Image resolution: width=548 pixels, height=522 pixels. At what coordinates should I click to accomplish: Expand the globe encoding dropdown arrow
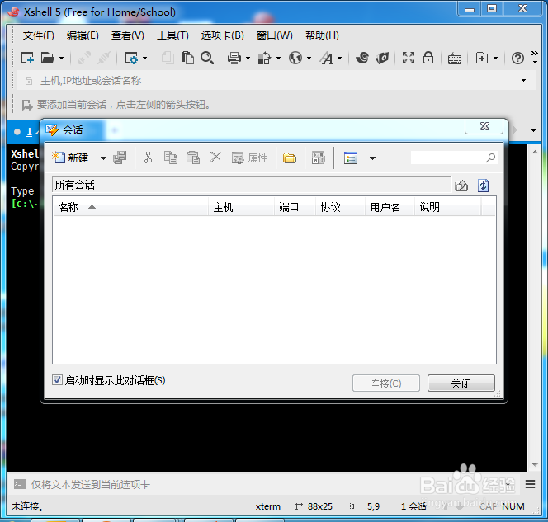tap(309, 59)
